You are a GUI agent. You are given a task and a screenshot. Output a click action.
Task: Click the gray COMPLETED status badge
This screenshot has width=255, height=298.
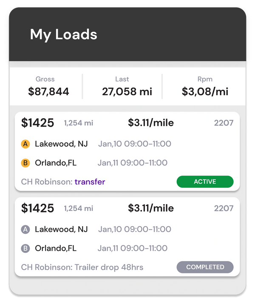(x=205, y=267)
